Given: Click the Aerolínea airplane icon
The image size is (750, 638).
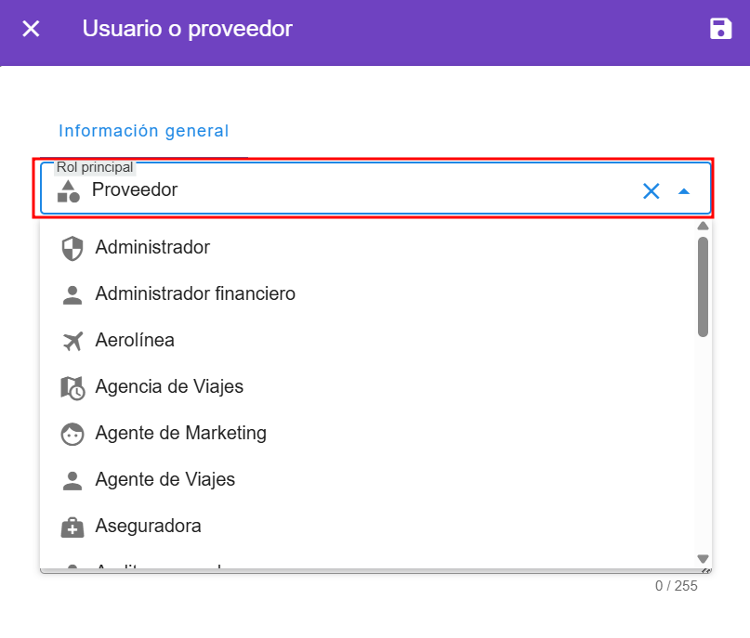Looking at the screenshot, I should click(72, 341).
